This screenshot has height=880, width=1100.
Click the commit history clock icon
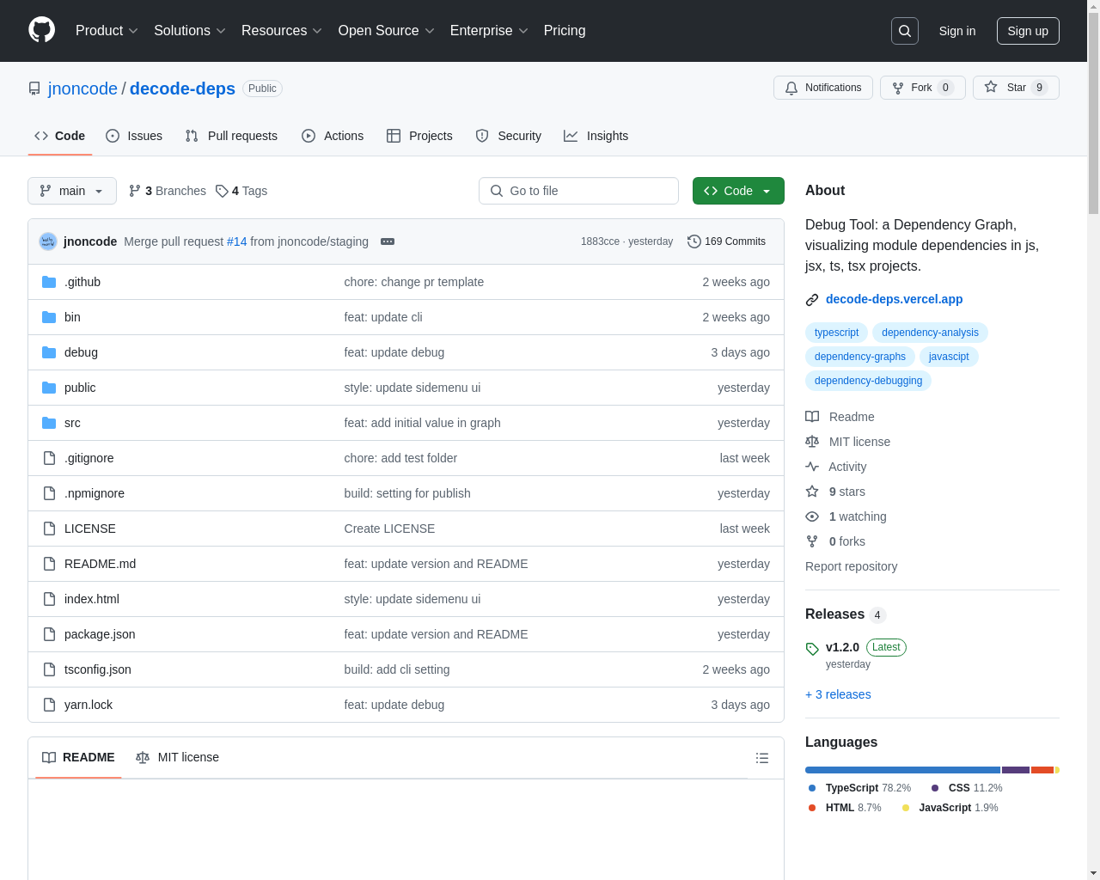click(x=694, y=241)
